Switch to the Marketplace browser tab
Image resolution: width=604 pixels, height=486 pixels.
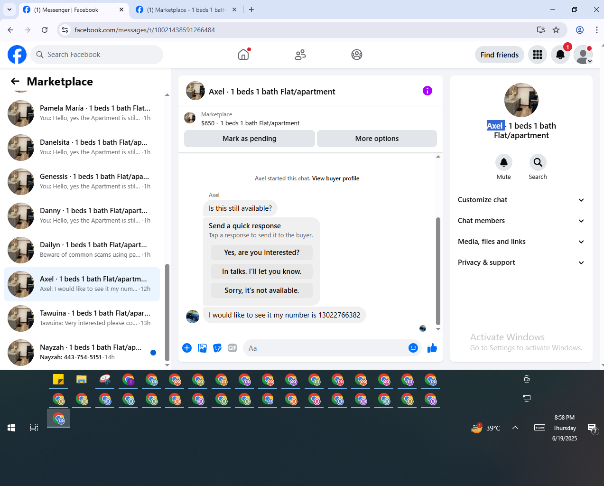(186, 10)
